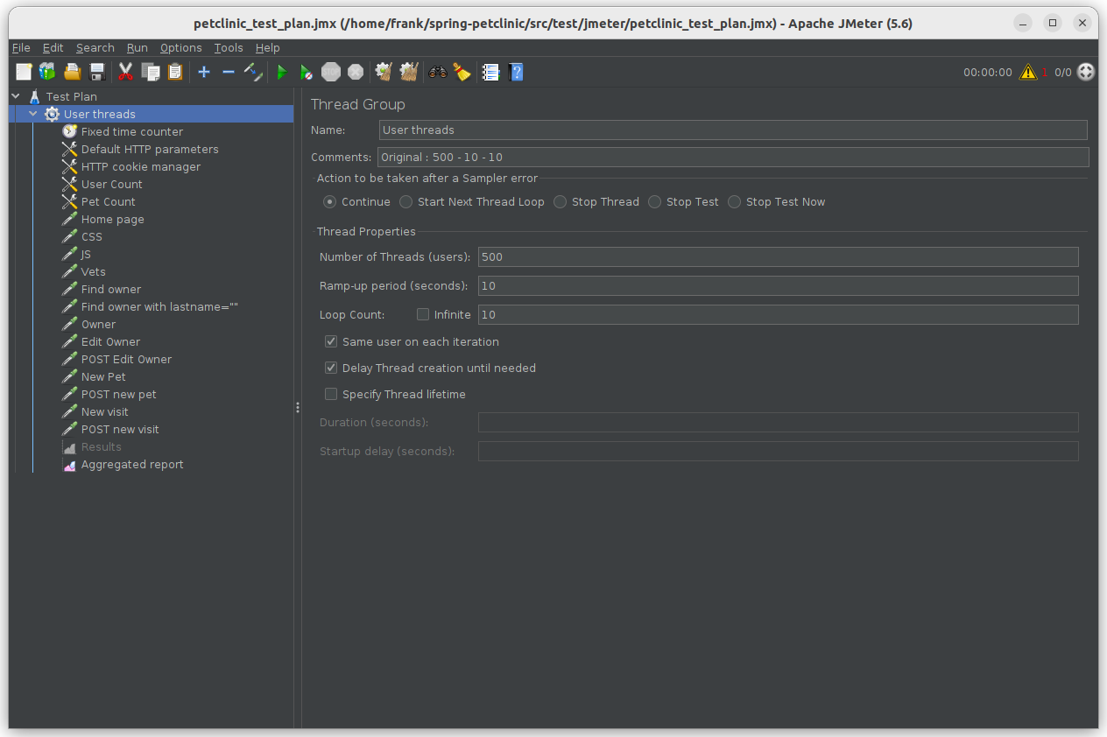Click the binoculars Search icon
1107x737 pixels.
438,73
